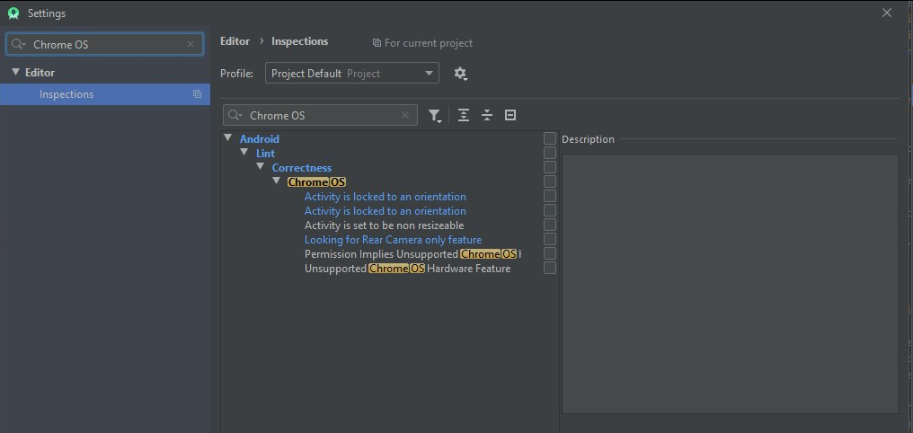The width and height of the screenshot is (913, 433).
Task: Select Permission Implies Unsupported Chrome OS inspection
Action: coord(412,254)
